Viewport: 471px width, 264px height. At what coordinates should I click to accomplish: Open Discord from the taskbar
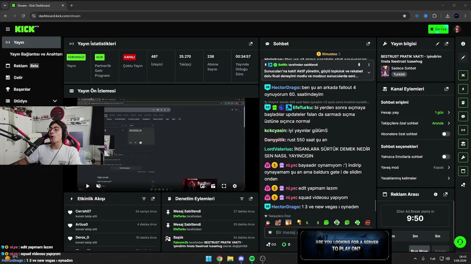[241, 258]
